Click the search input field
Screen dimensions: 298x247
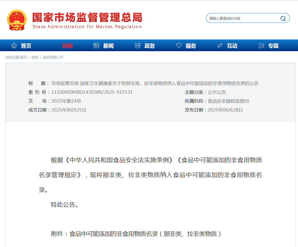[x=243, y=18]
